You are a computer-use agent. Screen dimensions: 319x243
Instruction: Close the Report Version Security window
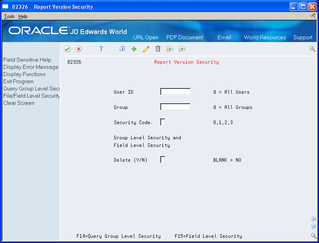pos(312,7)
